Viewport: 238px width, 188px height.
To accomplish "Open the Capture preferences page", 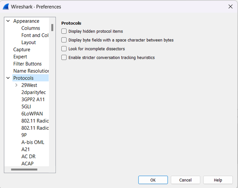I will click(x=22, y=49).
